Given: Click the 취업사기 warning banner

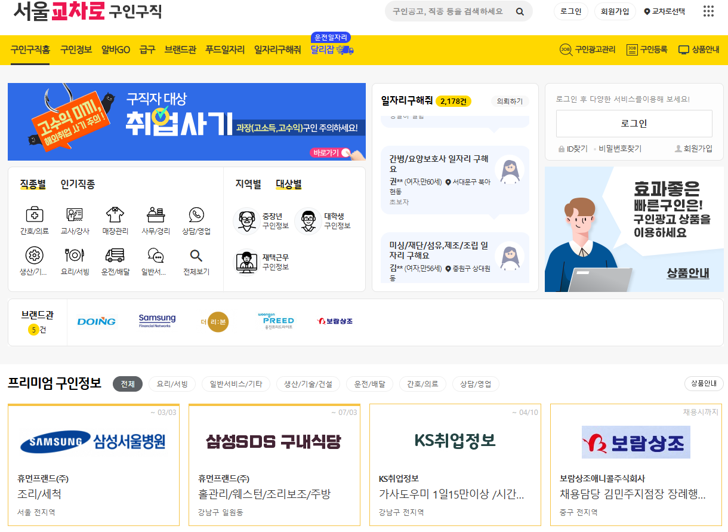Looking at the screenshot, I should click(187, 122).
